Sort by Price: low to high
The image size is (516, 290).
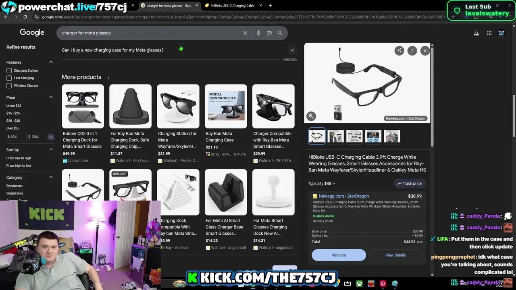point(19,158)
